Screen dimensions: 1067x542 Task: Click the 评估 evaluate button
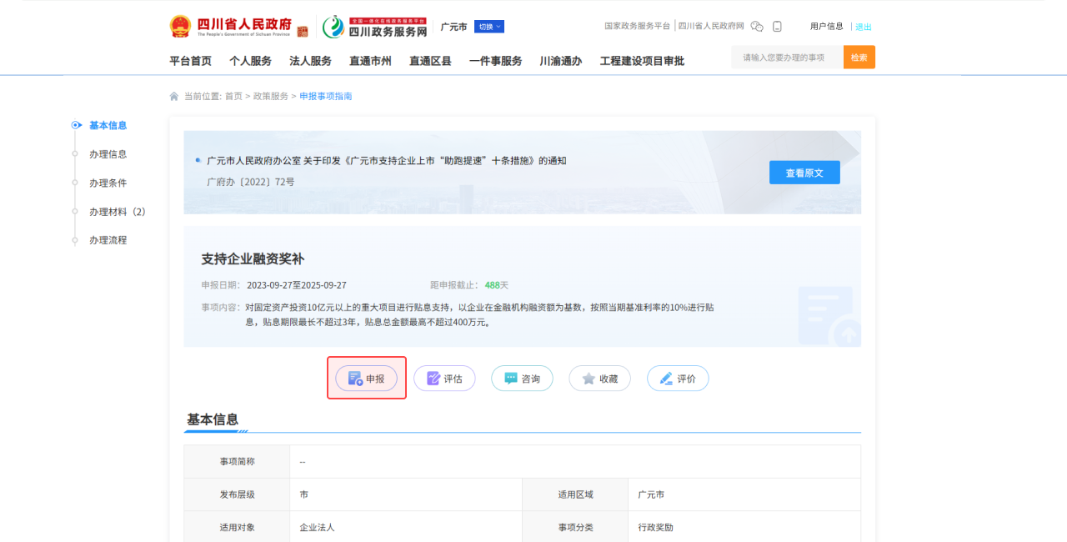444,379
